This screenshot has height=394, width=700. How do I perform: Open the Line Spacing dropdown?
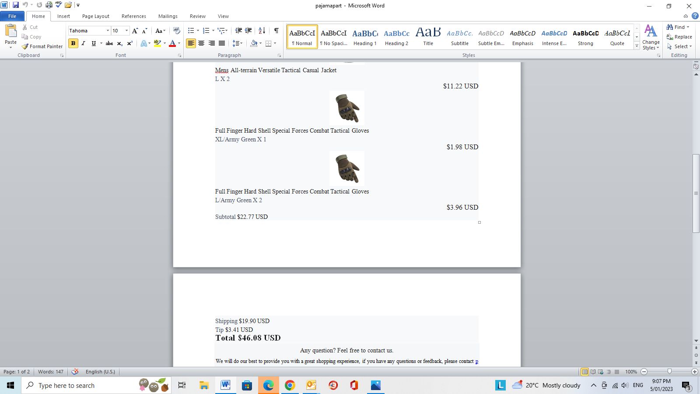click(238, 43)
